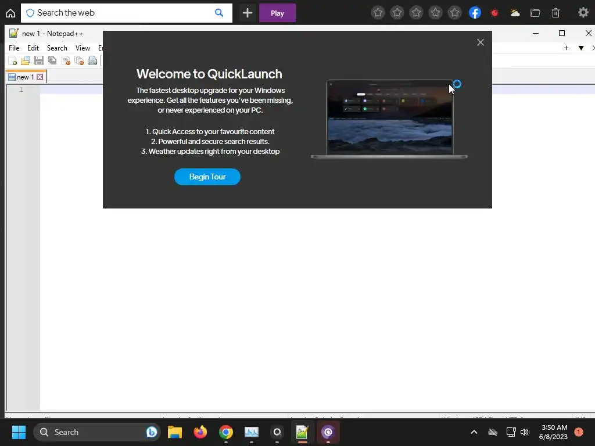
Task: Click the trash bin icon in QuickLaunch bar
Action: [555, 13]
